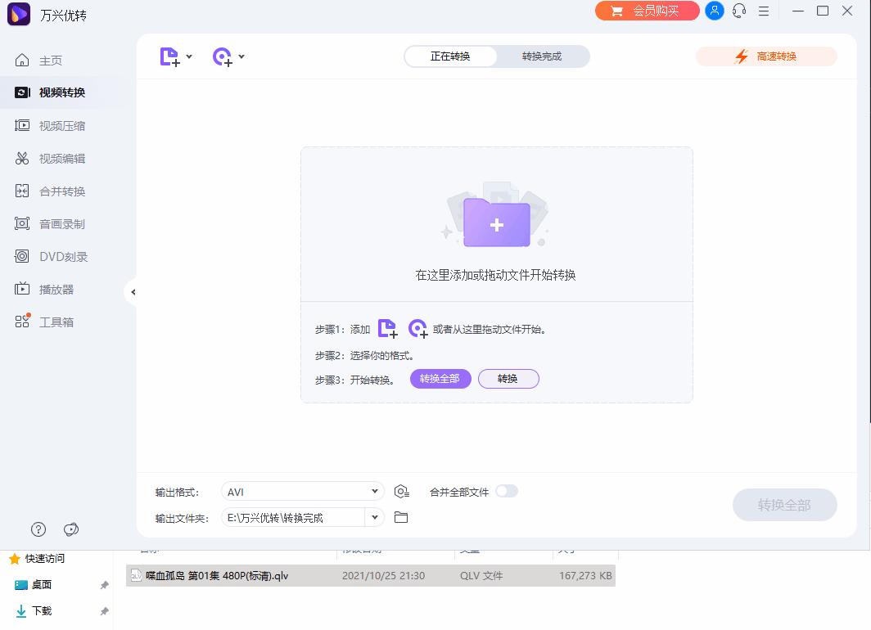Viewport: 871px width, 630px height.
Task: Open the user account avatar icon
Action: click(715, 11)
